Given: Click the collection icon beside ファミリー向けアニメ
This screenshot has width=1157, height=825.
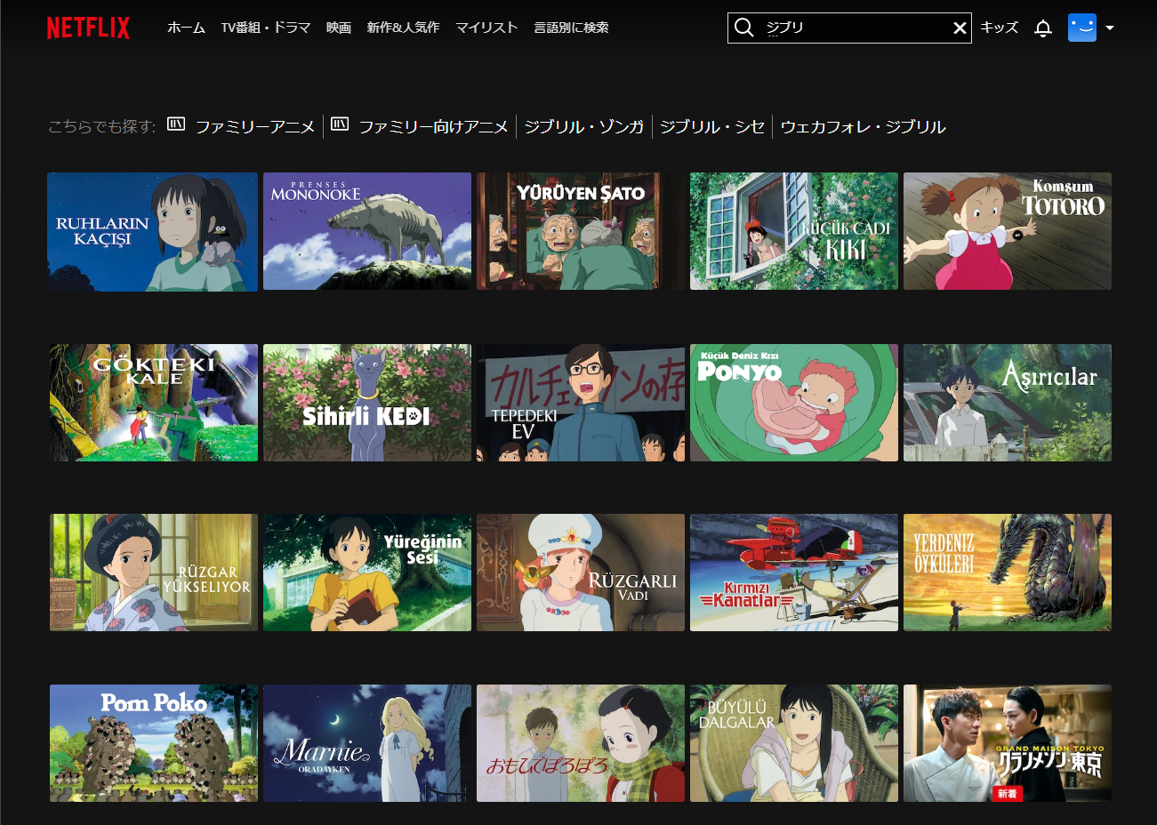Looking at the screenshot, I should coord(340,124).
